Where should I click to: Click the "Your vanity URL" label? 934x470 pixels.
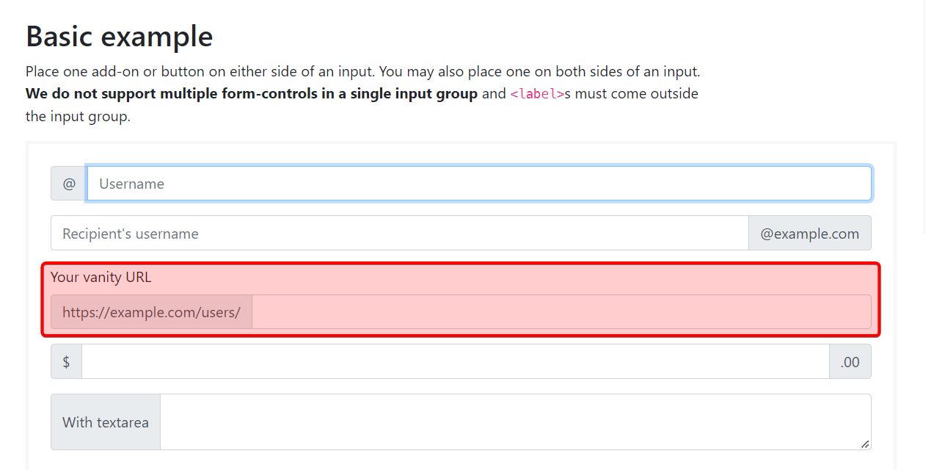click(101, 278)
